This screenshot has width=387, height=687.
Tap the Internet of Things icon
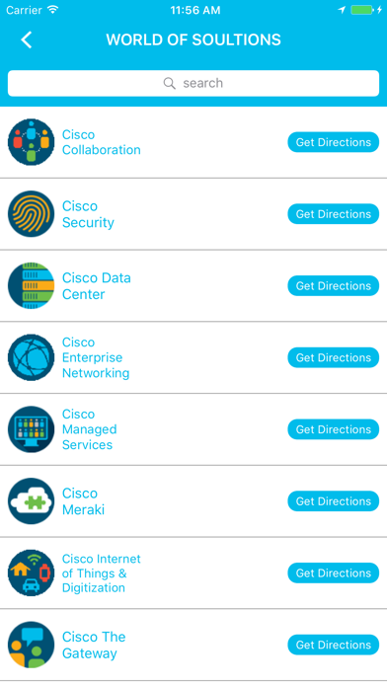[x=32, y=573]
